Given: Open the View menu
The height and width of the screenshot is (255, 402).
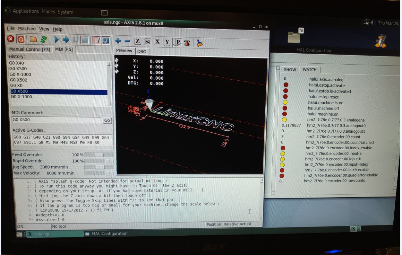Looking at the screenshot, I should pyautogui.click(x=44, y=29).
